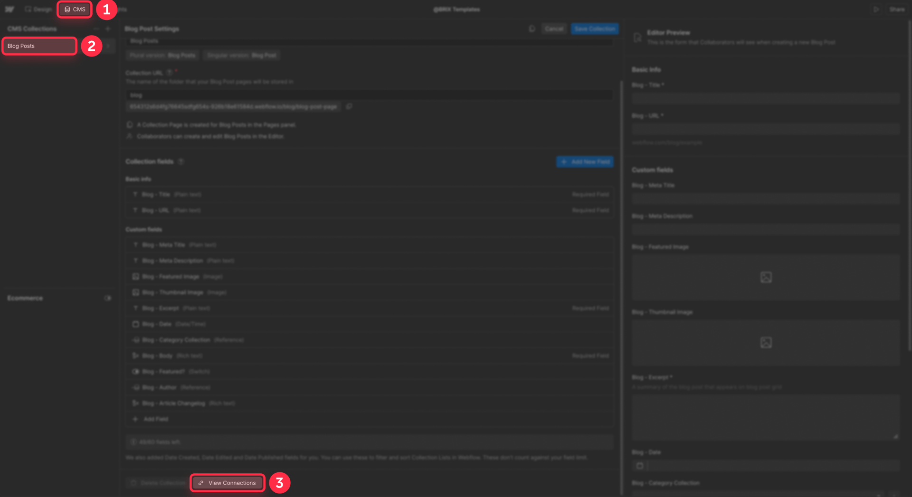Click the publish arrow icon near Share

click(876, 9)
